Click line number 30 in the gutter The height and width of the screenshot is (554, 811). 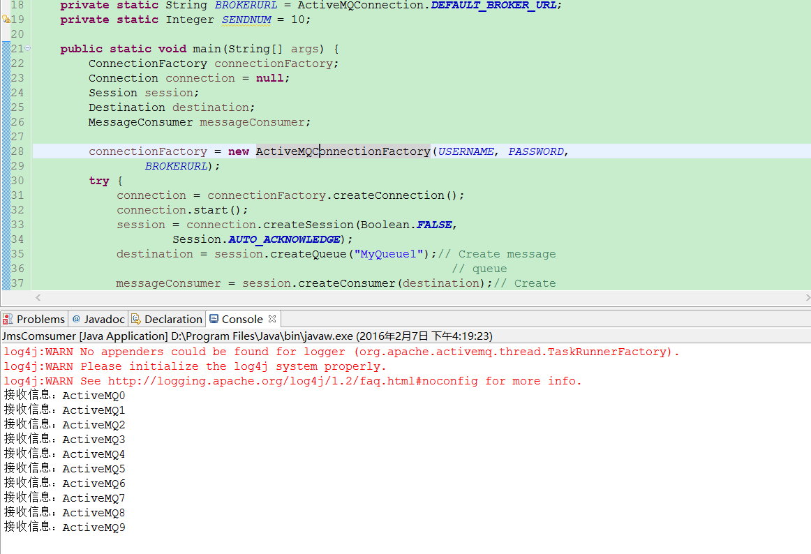pos(17,181)
